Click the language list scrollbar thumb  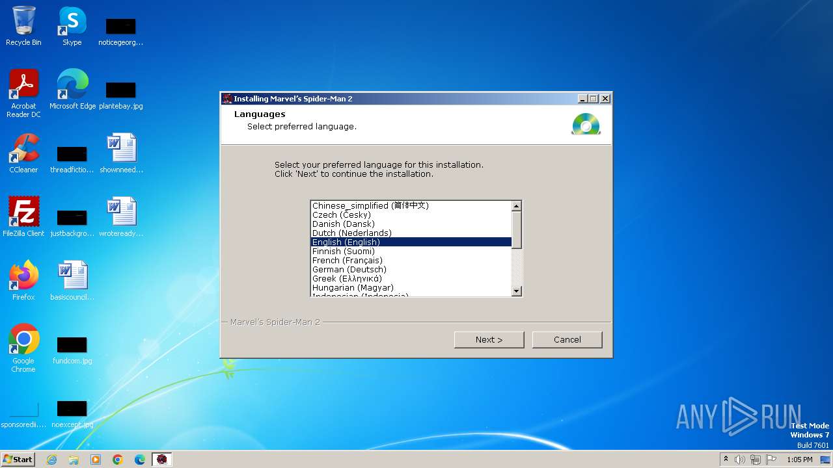[x=517, y=229]
